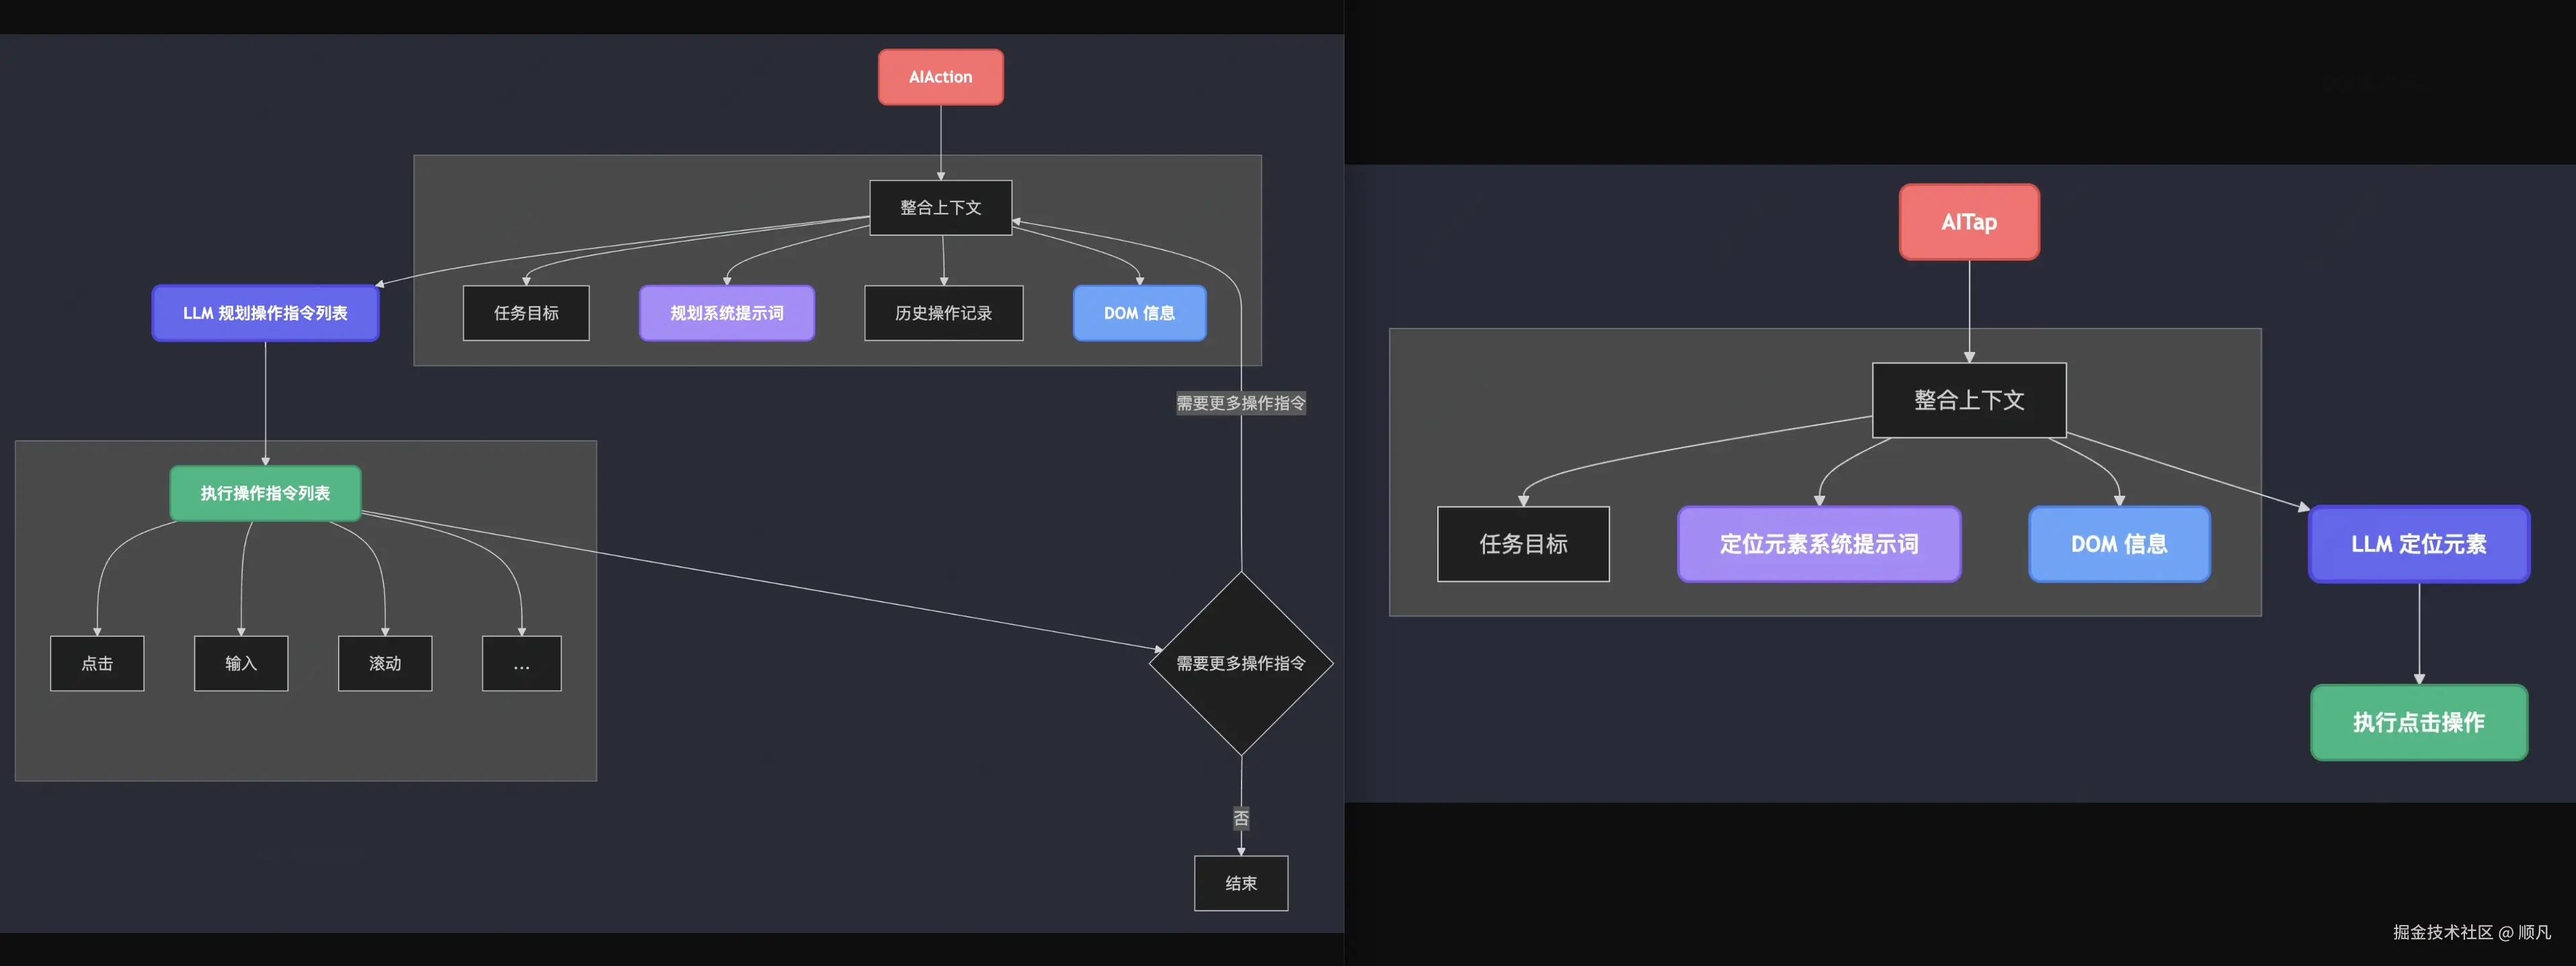The image size is (2576, 966).
Task: Click the 点击 action box
Action: [97, 663]
